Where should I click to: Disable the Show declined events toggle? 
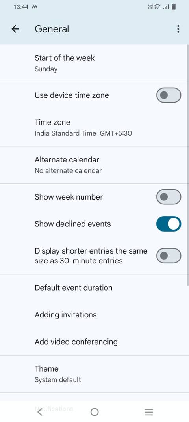[169, 224]
